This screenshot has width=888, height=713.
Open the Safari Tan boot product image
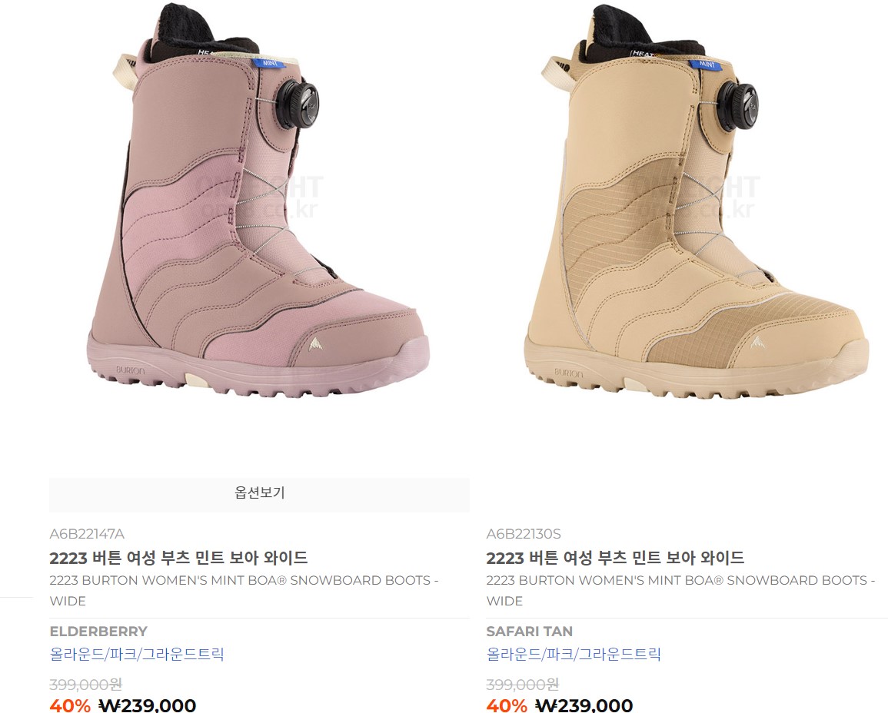695,207
